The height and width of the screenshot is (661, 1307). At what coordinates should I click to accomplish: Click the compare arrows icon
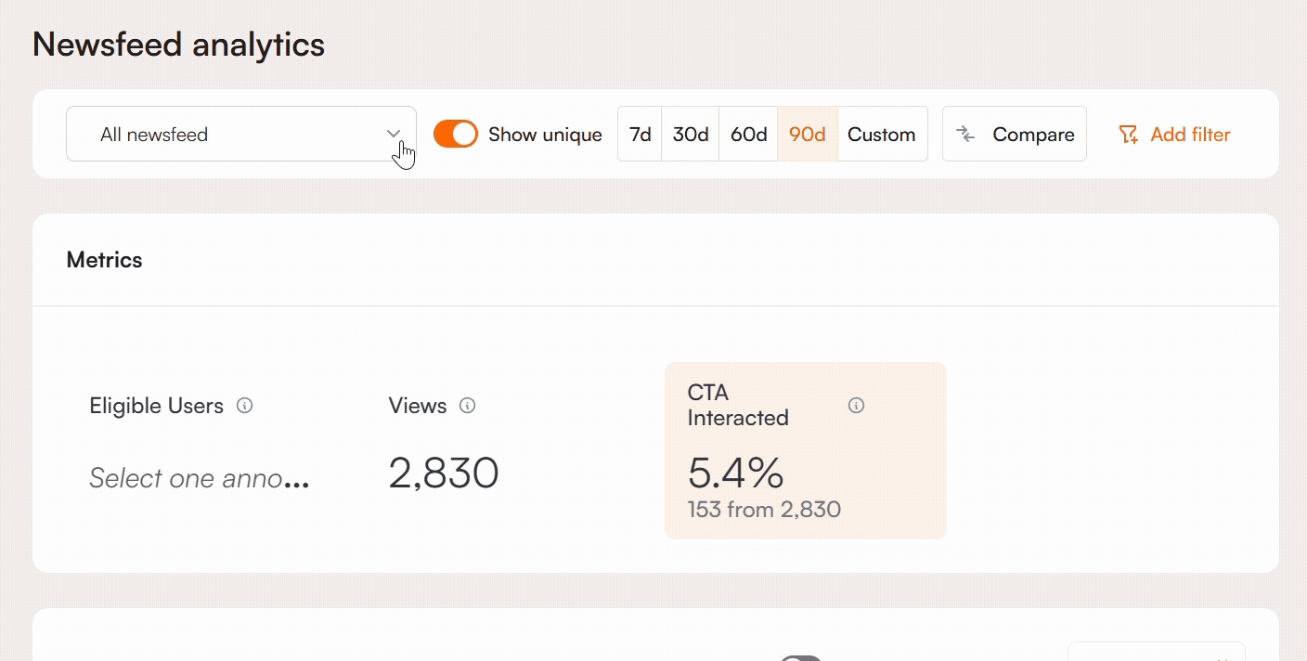(x=965, y=135)
